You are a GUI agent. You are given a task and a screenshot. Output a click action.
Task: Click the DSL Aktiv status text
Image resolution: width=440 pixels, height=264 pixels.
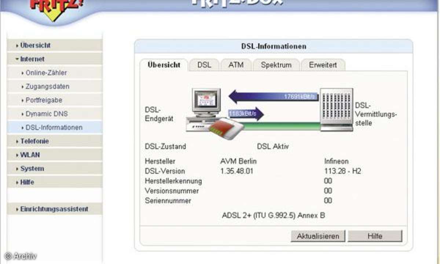point(273,147)
